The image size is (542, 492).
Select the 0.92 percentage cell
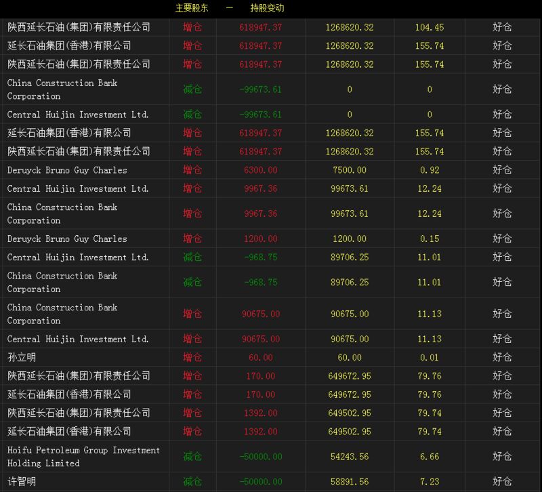pos(430,170)
